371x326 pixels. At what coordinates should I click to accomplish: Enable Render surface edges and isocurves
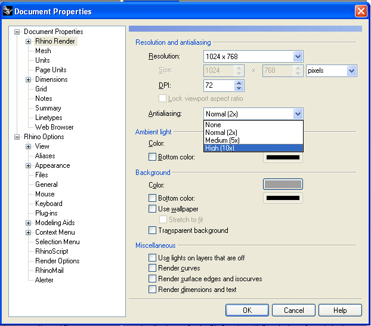pyautogui.click(x=152, y=279)
